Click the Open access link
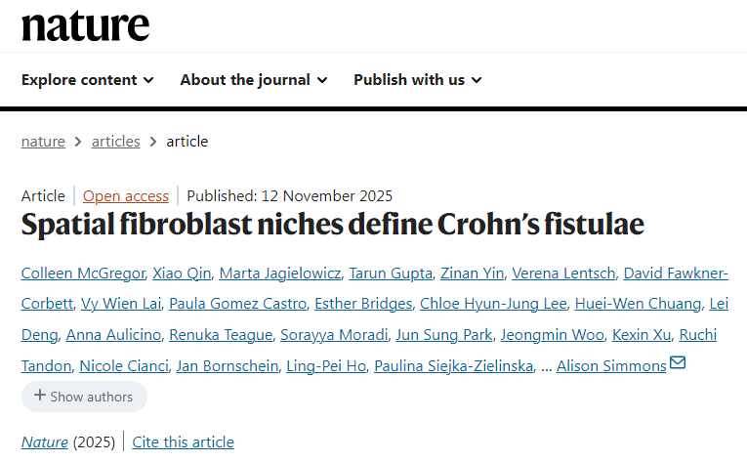 126,195
